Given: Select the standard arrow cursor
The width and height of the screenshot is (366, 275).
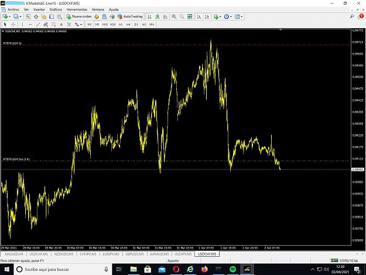Looking at the screenshot, I should pos(5,24).
